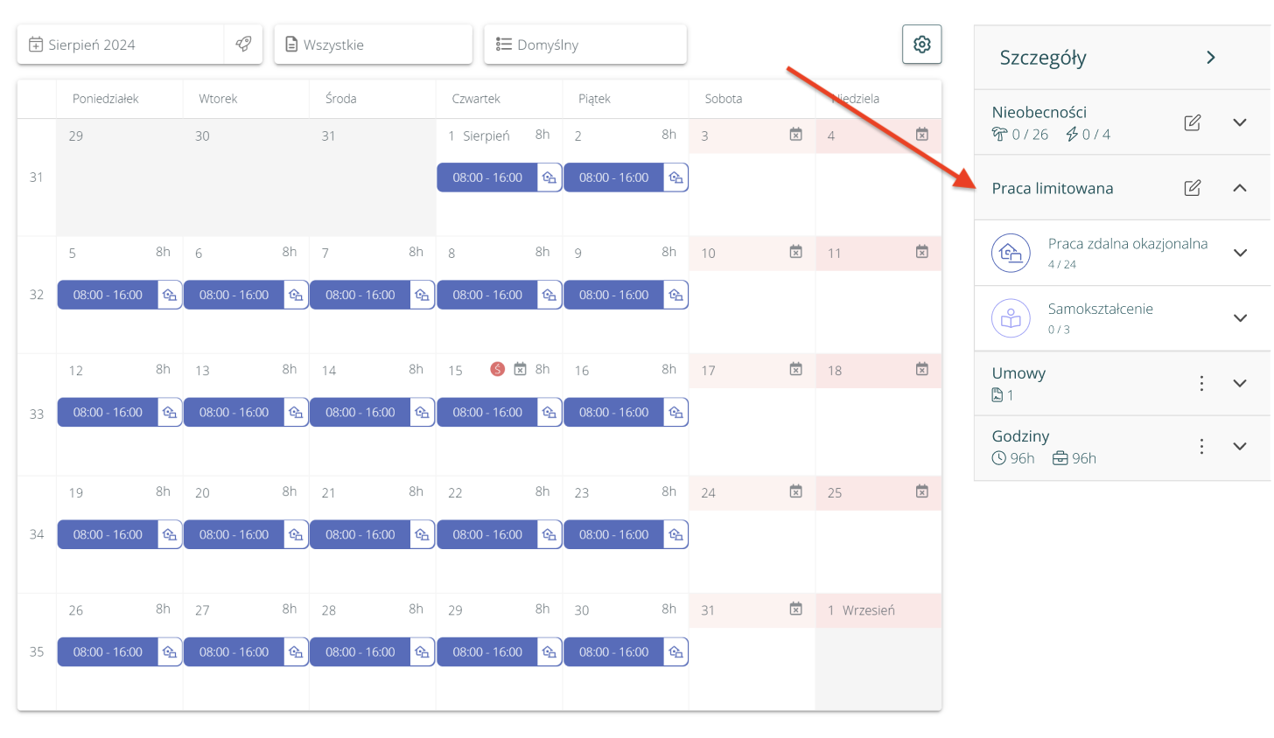Click the calendar-x icon on Sunday August 25

[921, 491]
